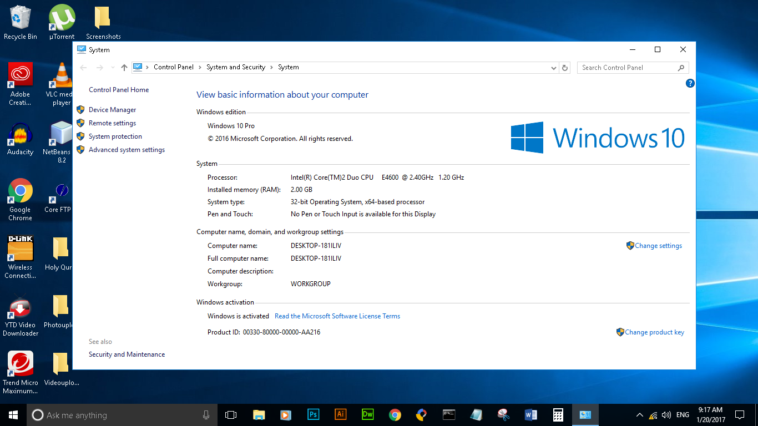This screenshot has width=758, height=426.
Task: Open Photoshop from the taskbar
Action: point(313,415)
